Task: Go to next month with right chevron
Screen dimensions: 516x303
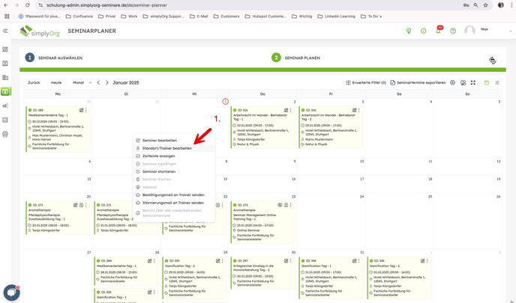Action: tap(107, 83)
